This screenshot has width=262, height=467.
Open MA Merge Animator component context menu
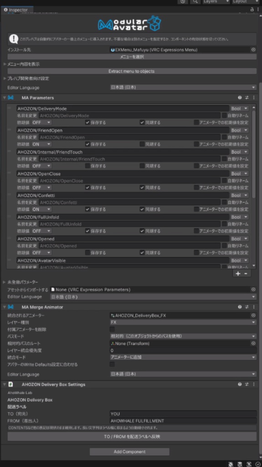tap(254, 307)
